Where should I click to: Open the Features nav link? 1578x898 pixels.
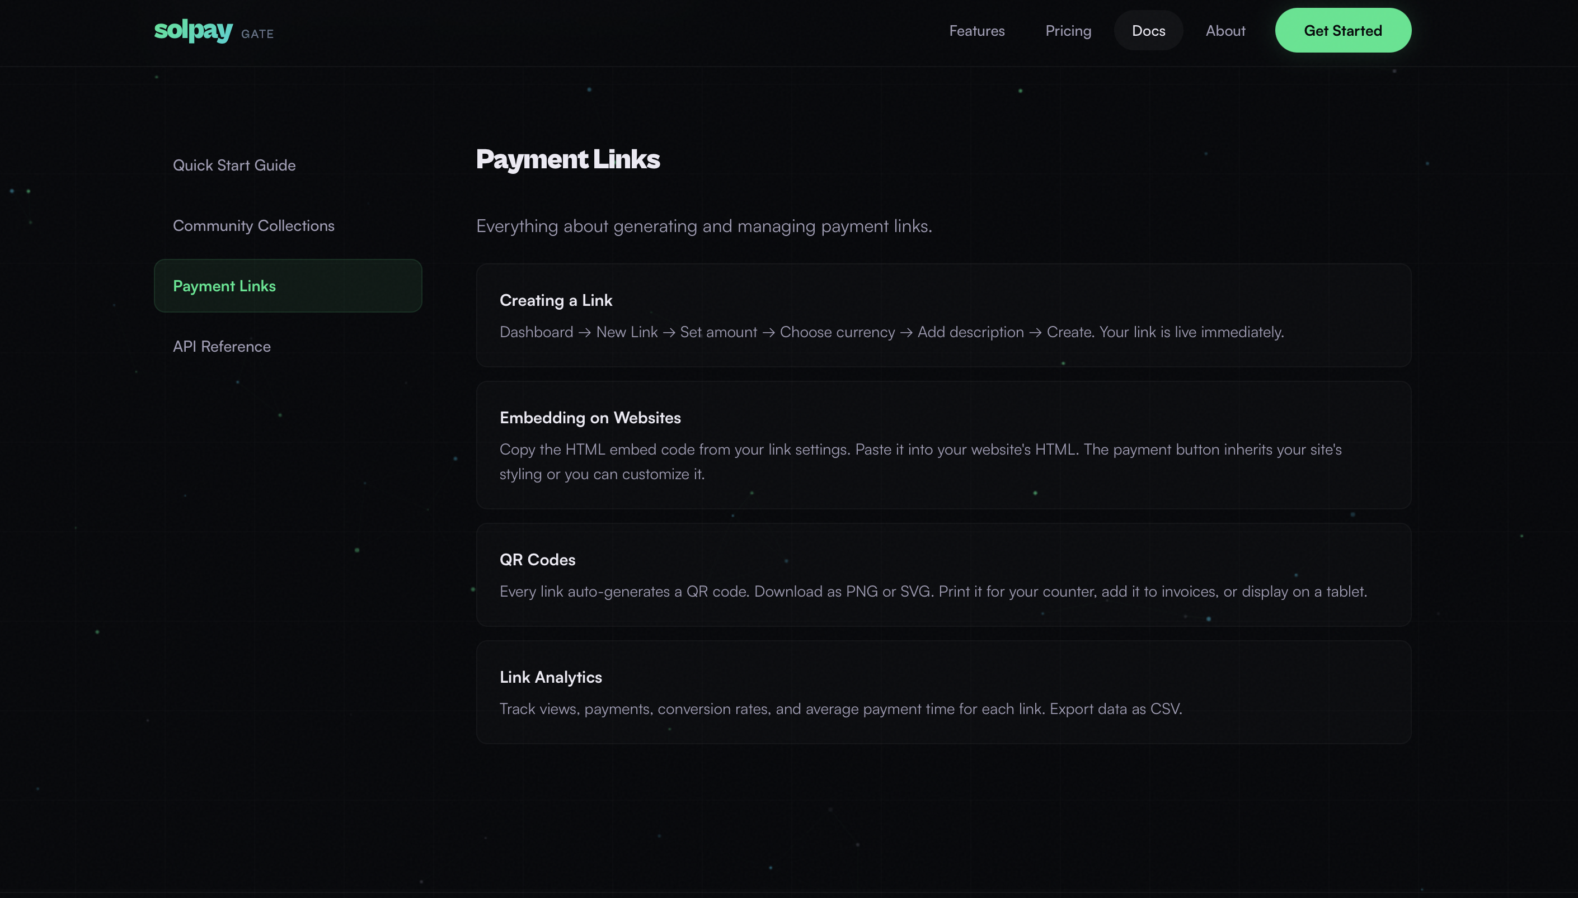(x=976, y=30)
